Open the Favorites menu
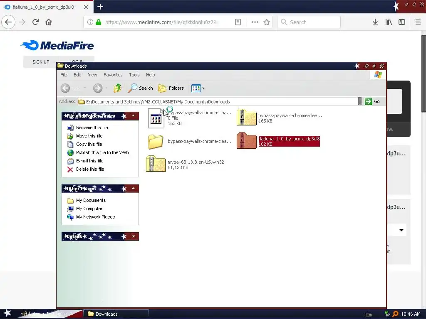Screen dimensions: 426x319 (x=113, y=75)
